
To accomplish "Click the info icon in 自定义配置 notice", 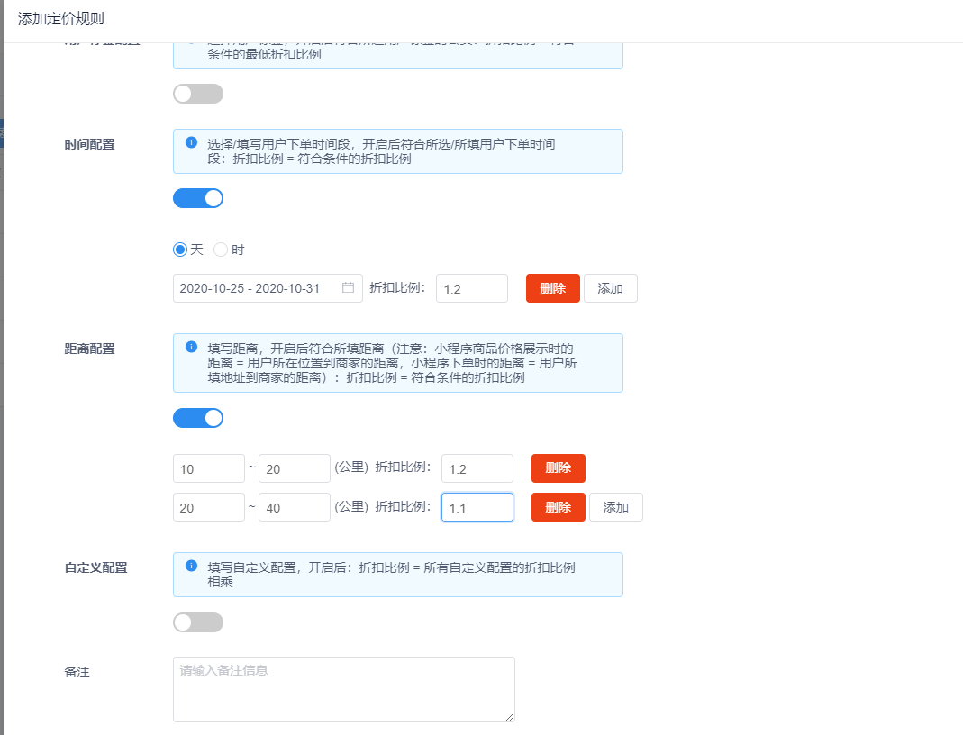I will click(191, 566).
